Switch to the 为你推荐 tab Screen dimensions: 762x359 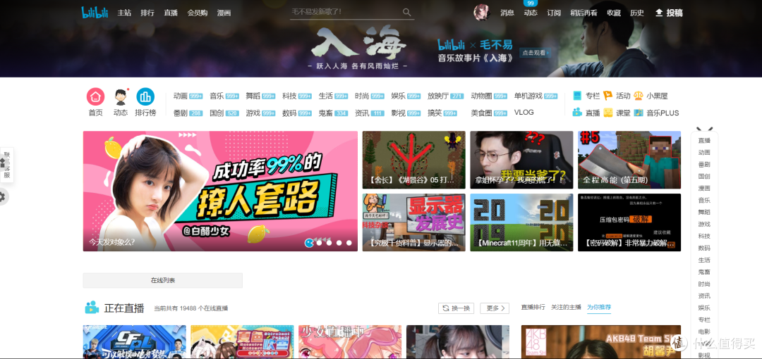[x=599, y=307]
